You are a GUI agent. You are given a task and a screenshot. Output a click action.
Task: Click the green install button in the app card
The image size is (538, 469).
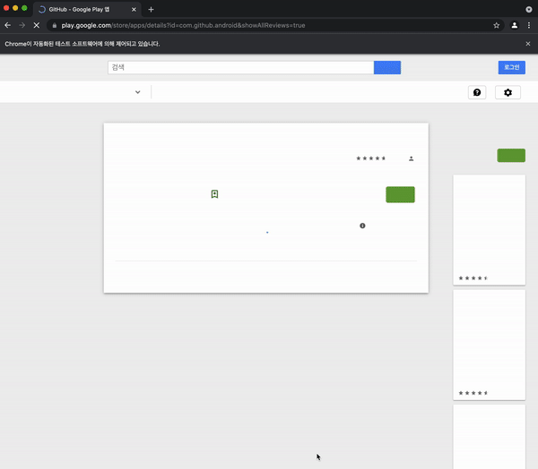[400, 194]
